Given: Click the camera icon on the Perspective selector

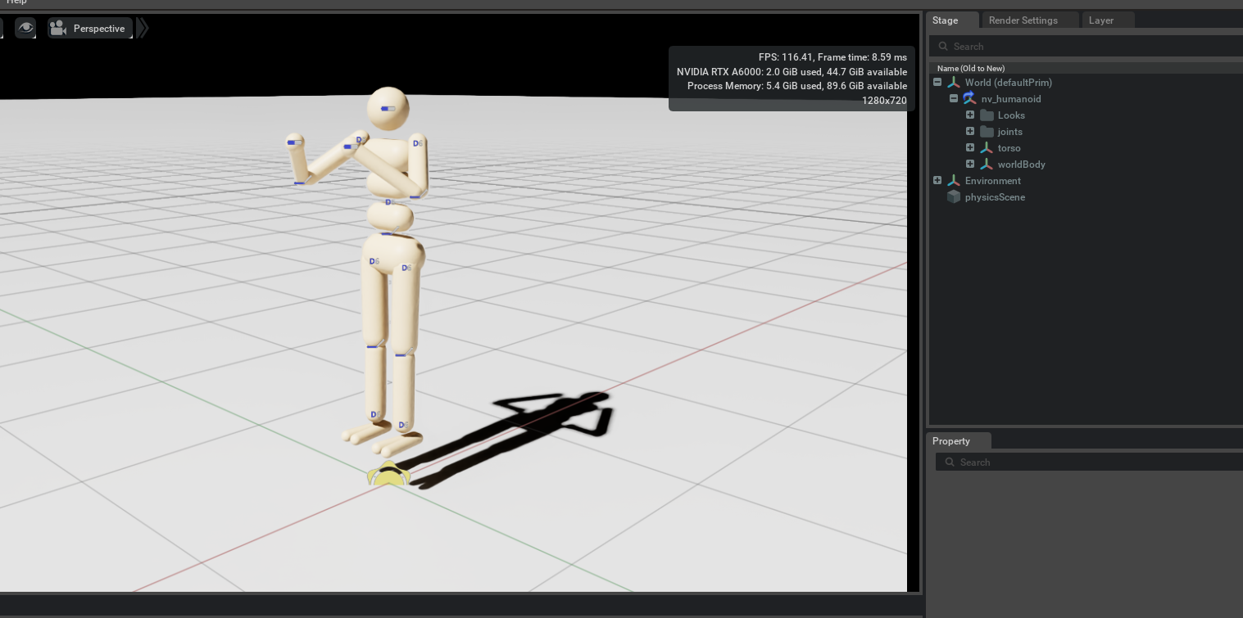Looking at the screenshot, I should click(58, 28).
